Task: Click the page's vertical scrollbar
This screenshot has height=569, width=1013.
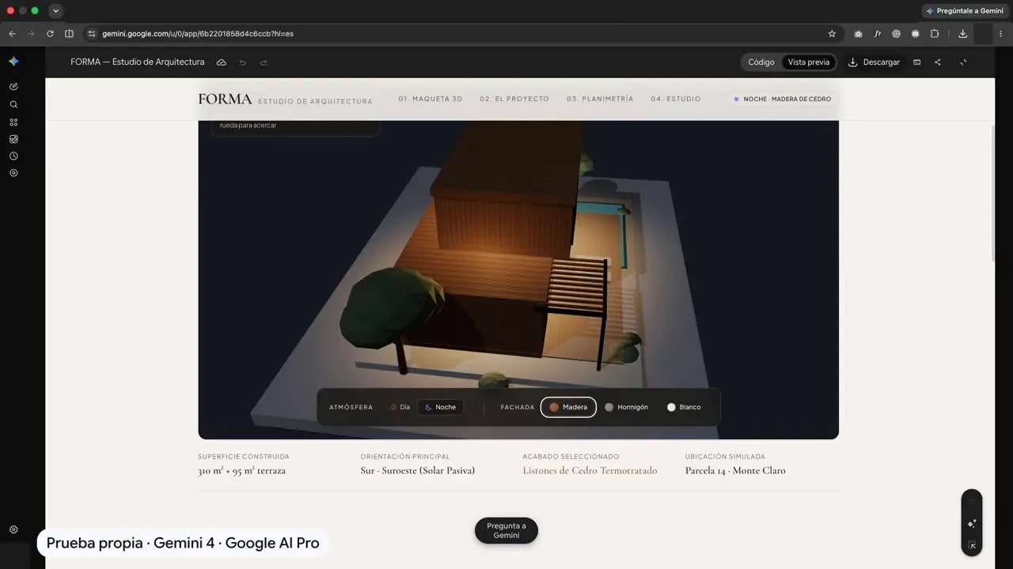Action: (994, 192)
